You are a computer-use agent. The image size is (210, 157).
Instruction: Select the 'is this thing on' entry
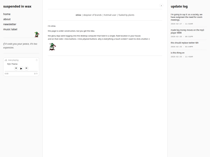coord(189,55)
